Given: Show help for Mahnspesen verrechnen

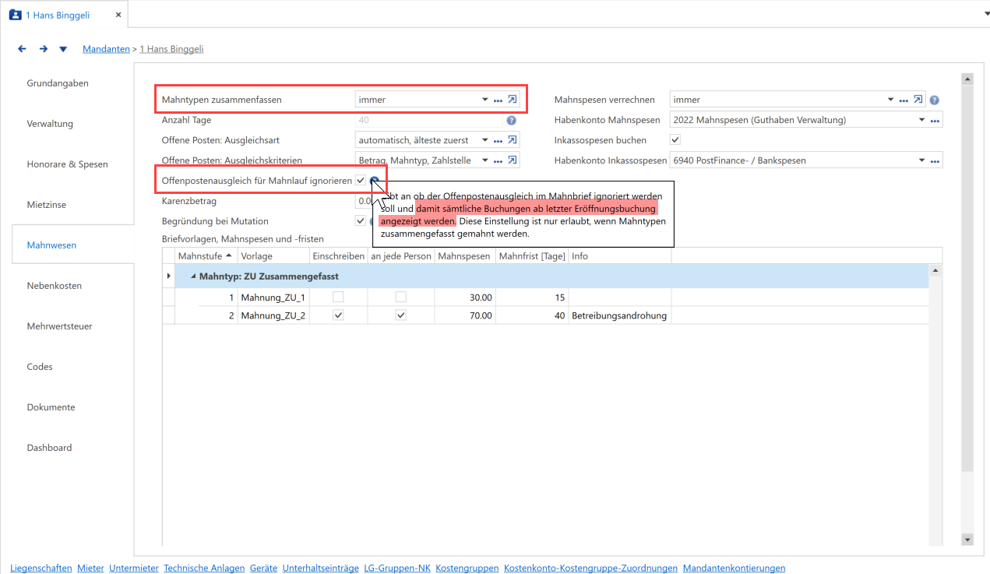Looking at the screenshot, I should click(934, 100).
